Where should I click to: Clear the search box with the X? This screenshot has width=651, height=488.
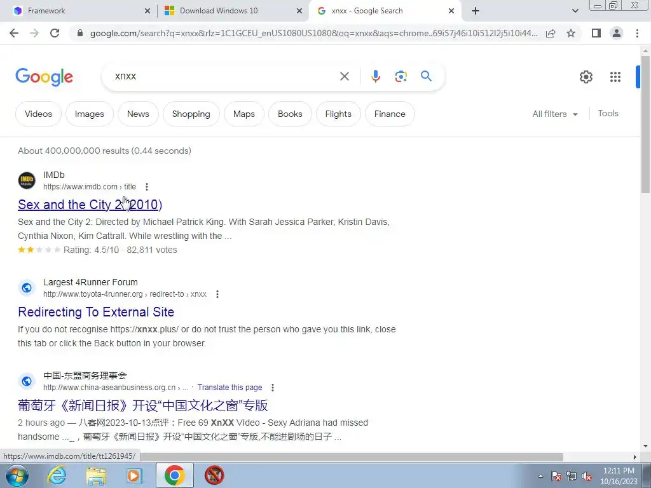click(344, 76)
